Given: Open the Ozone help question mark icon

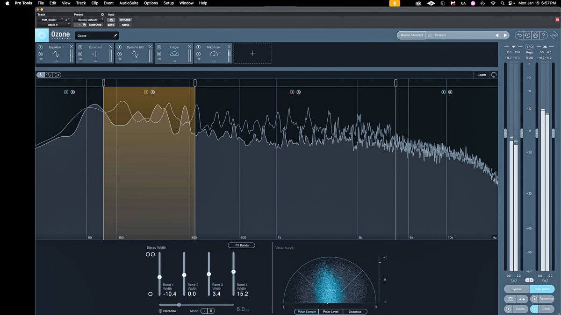Looking at the screenshot, I should [x=544, y=35].
